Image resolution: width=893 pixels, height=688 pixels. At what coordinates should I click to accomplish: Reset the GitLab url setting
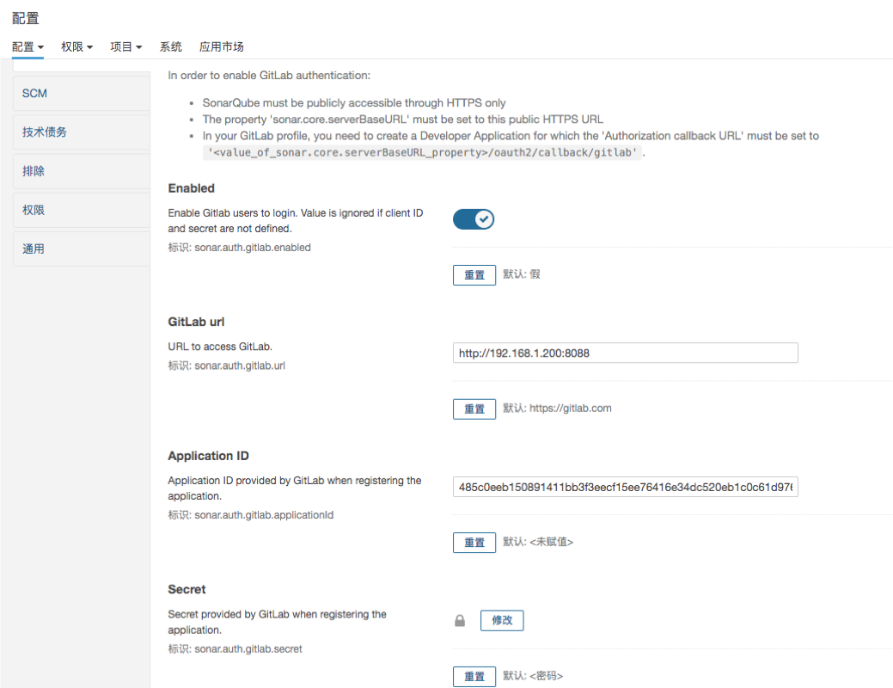coord(474,409)
